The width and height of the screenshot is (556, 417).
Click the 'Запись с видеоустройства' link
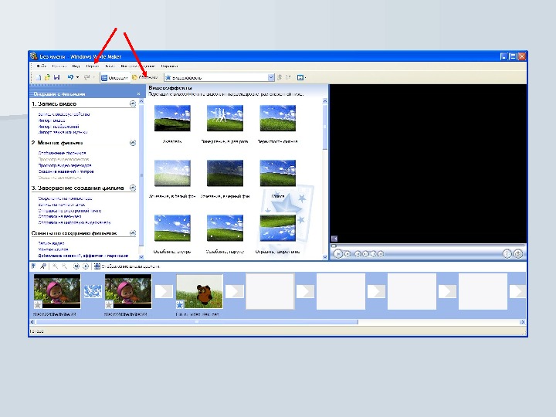click(64, 114)
